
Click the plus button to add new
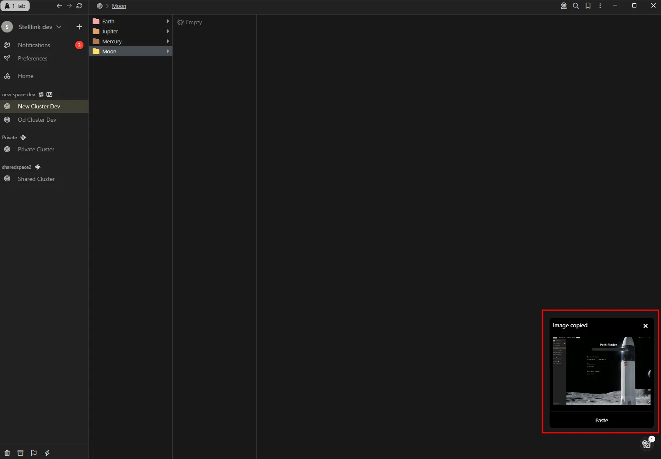click(x=79, y=27)
